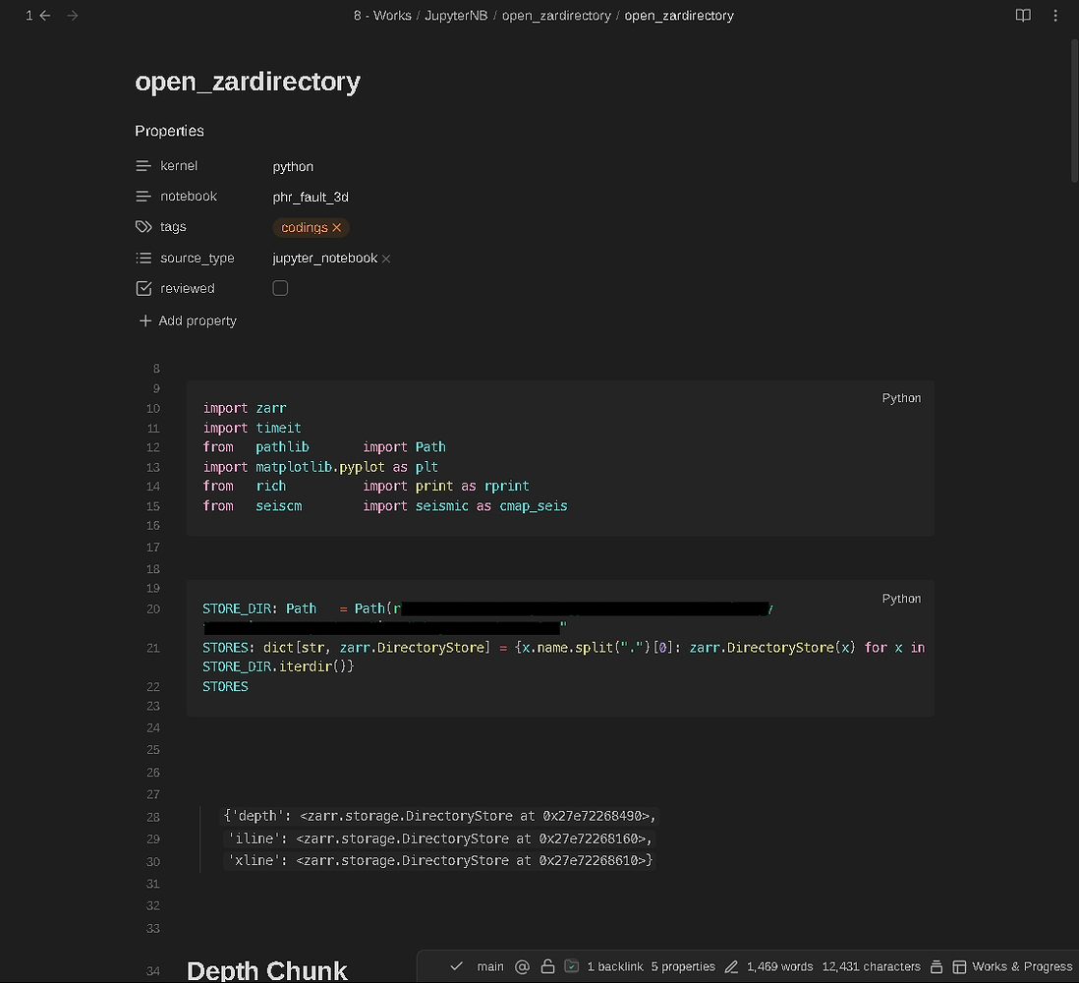Screen dimensions: 1079x983
Task: Remove the jupyter_notebook source type value
Action: tap(385, 259)
